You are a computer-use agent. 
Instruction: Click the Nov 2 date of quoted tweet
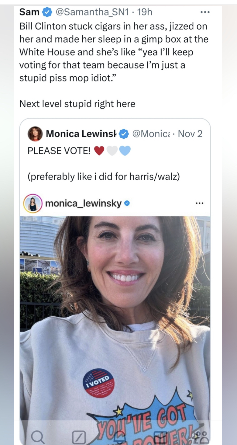[190, 134]
